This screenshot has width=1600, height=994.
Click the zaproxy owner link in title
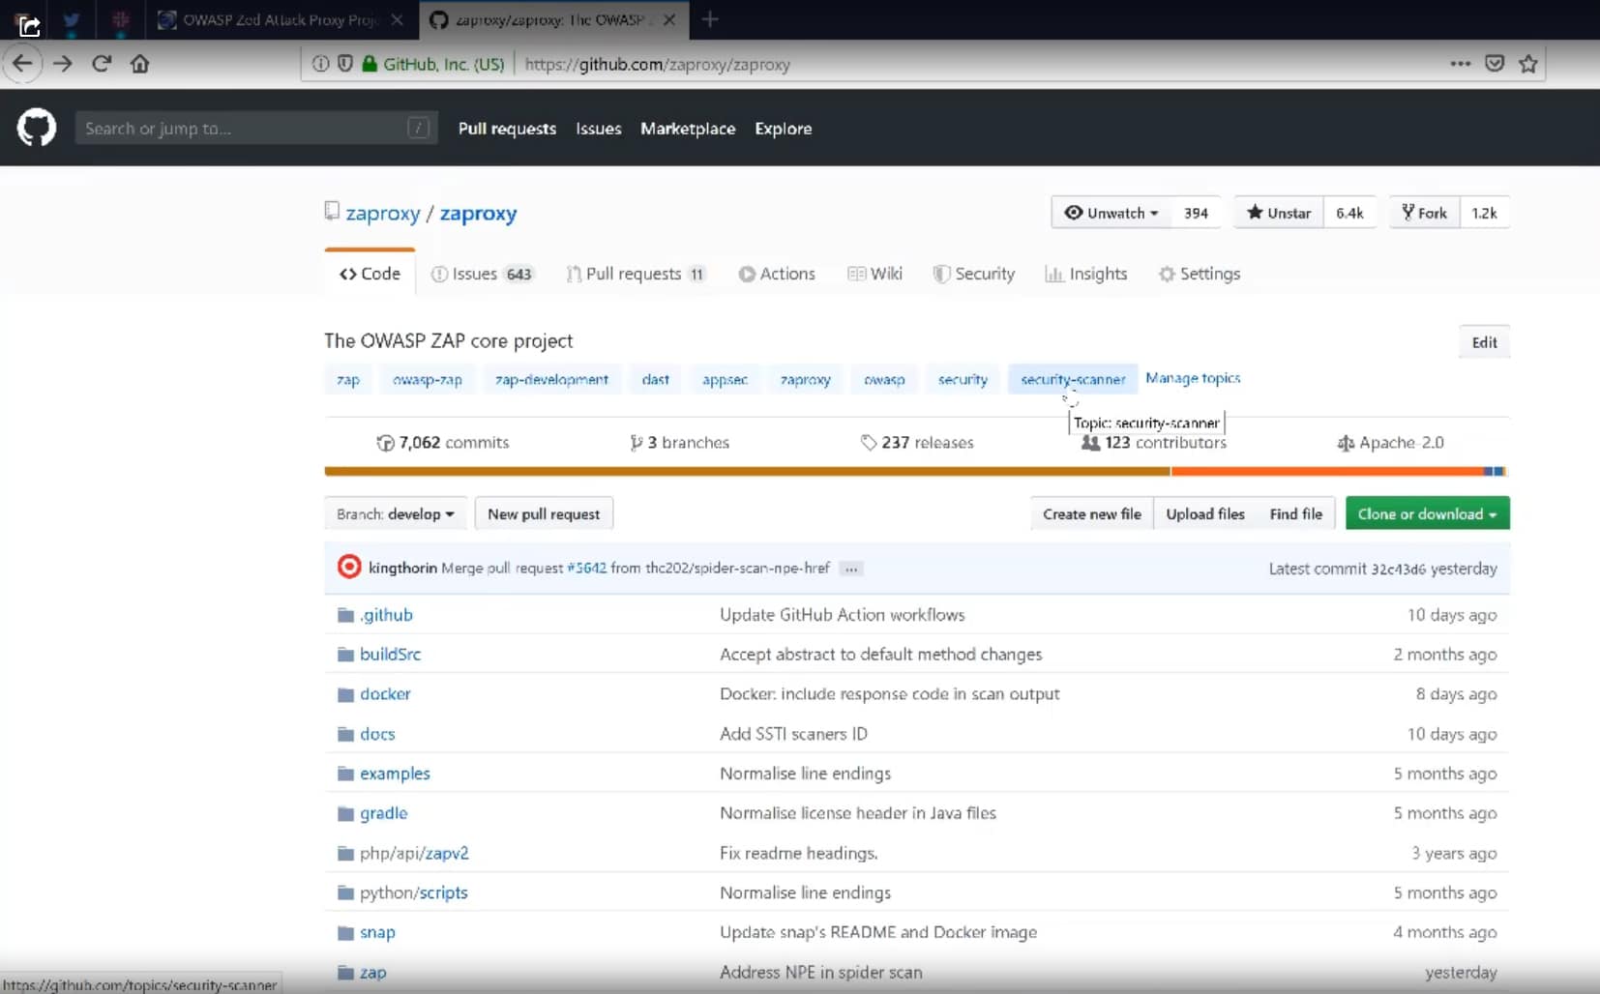(x=383, y=213)
